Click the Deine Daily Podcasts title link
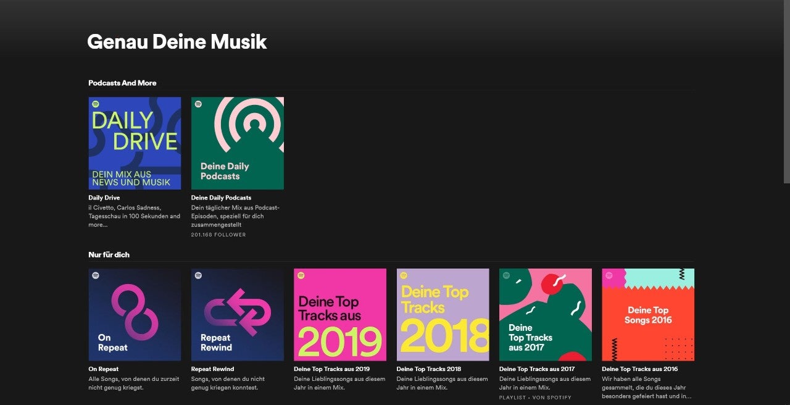The image size is (790, 405). tap(221, 198)
